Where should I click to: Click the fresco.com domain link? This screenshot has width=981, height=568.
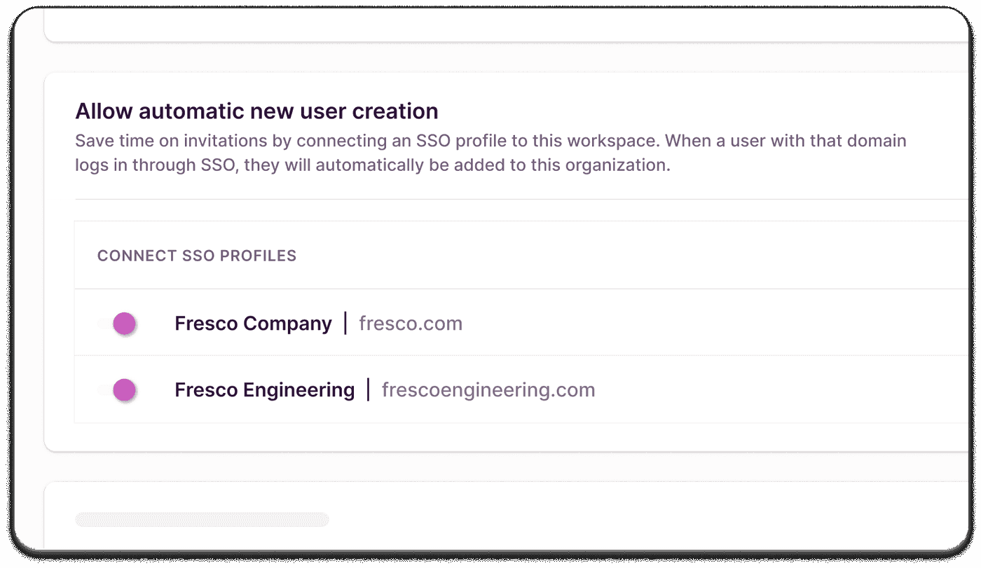tap(411, 323)
